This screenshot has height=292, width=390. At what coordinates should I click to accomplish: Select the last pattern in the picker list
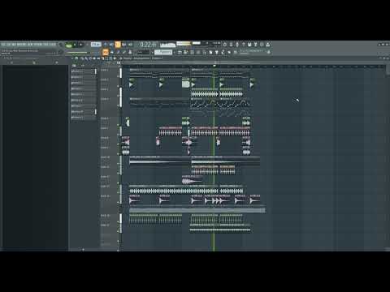coord(84,118)
